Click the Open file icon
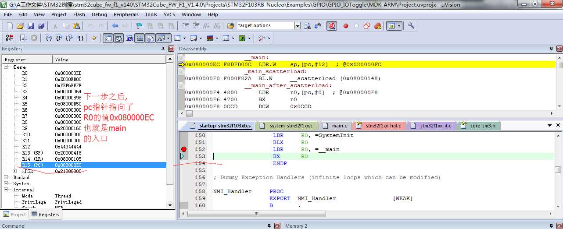Image resolution: width=563 pixels, height=229 pixels. click(x=20, y=26)
